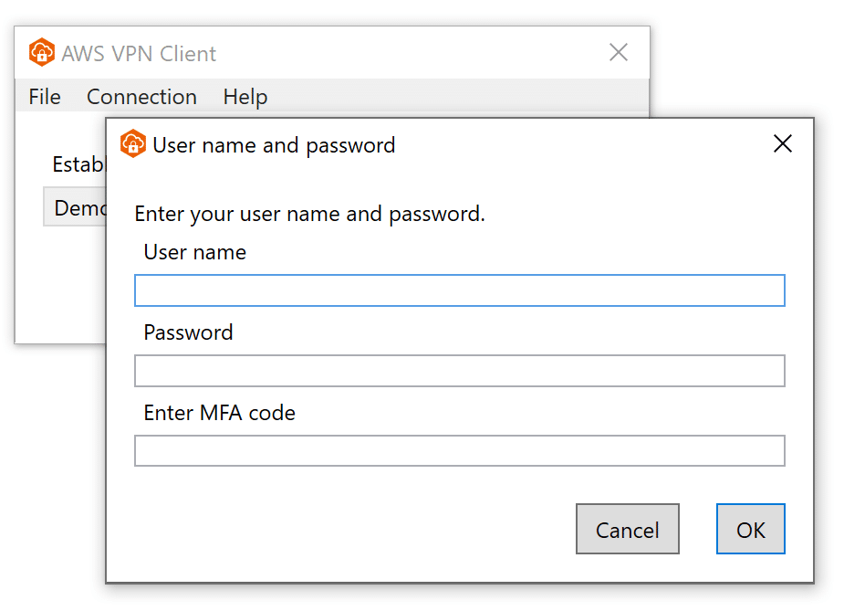Open the Connection menu
Viewport: 844px width, 611px height.
[x=141, y=97]
